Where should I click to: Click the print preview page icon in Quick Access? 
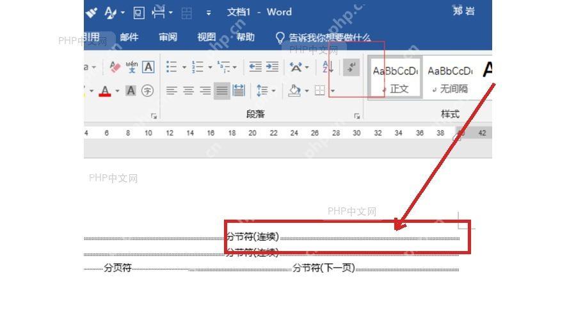[138, 13]
